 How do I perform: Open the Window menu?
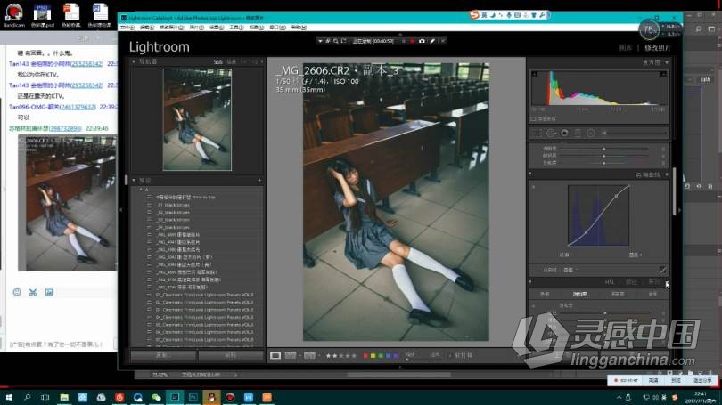(277, 28)
